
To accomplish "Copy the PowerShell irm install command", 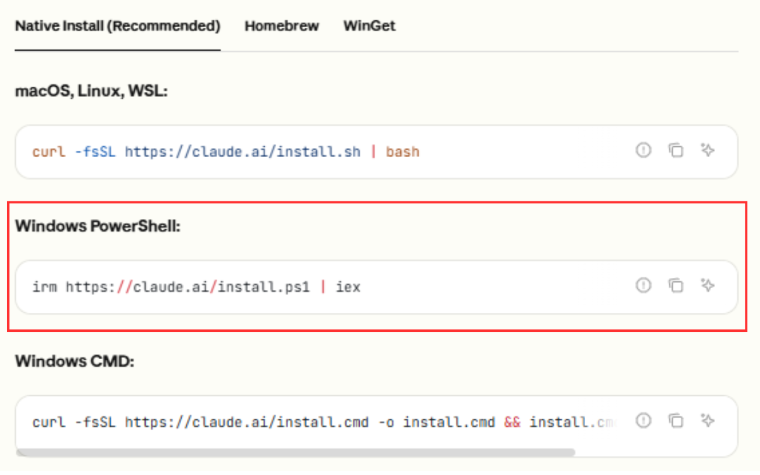I will 676,286.
